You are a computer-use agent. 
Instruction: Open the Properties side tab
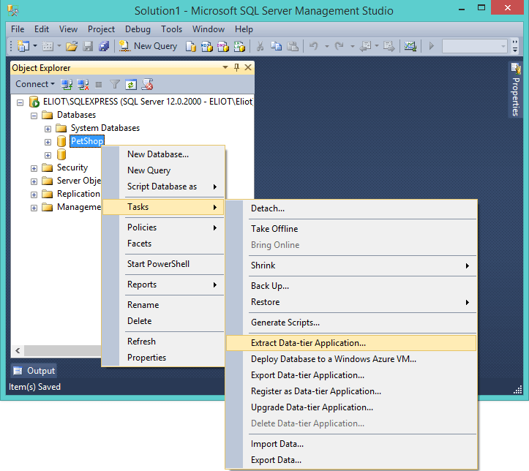(515, 90)
